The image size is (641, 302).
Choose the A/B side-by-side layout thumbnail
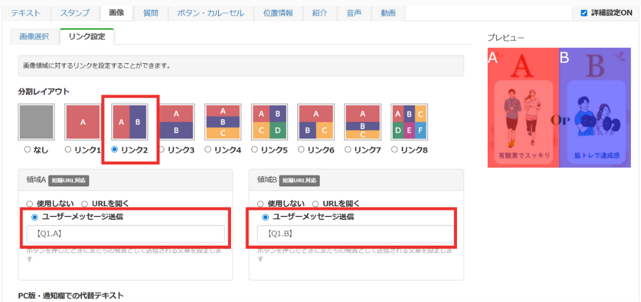pyautogui.click(x=130, y=122)
